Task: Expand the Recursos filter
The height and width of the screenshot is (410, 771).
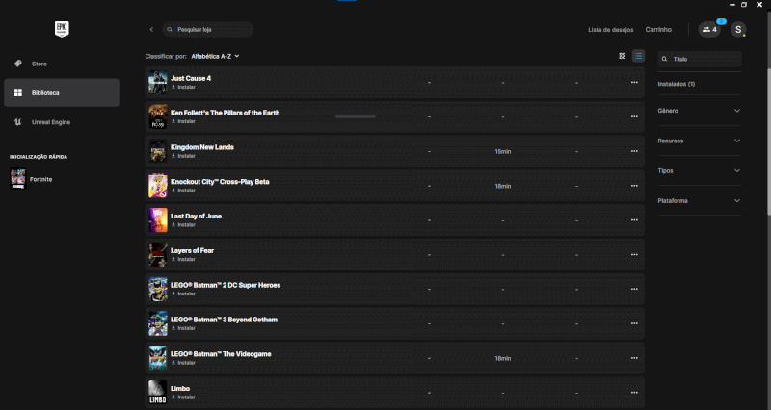Action: [699, 141]
